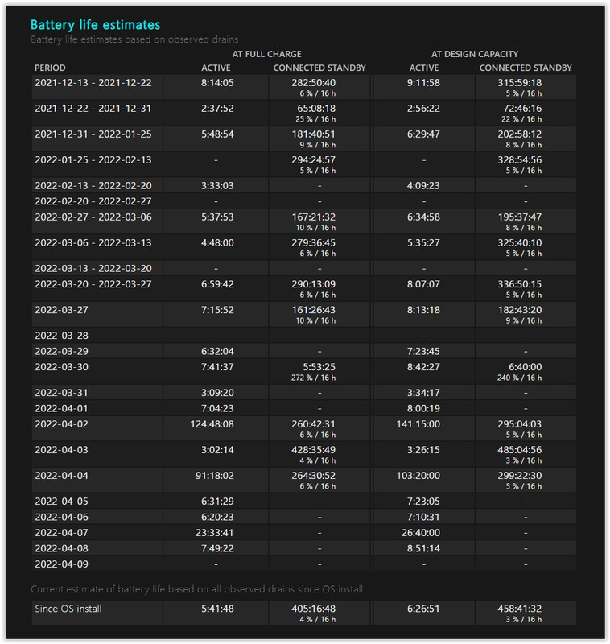Click the PERIOD column header
The width and height of the screenshot is (610, 644).
tap(50, 68)
